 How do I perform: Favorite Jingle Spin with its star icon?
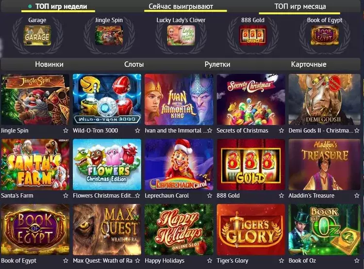pyautogui.click(x=66, y=131)
